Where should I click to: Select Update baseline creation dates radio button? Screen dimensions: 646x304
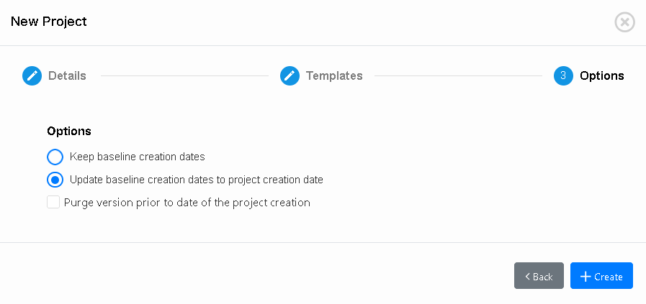pos(55,180)
